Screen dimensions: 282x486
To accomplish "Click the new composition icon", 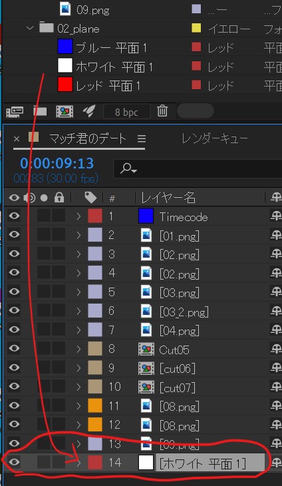I will point(65,111).
